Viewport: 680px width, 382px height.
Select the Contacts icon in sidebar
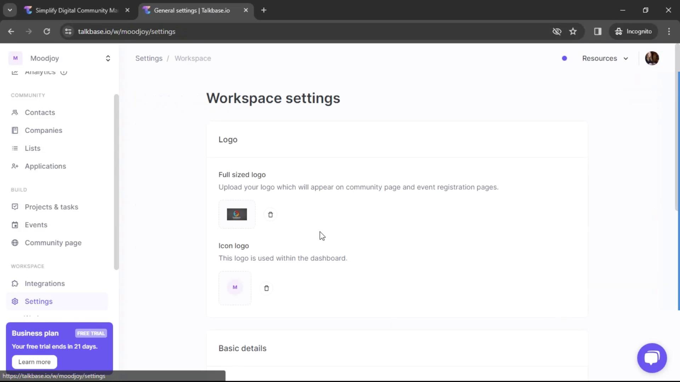point(15,112)
